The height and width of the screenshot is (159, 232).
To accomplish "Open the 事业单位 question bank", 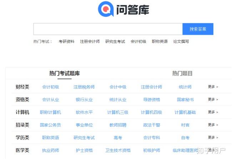I will point(84,125).
